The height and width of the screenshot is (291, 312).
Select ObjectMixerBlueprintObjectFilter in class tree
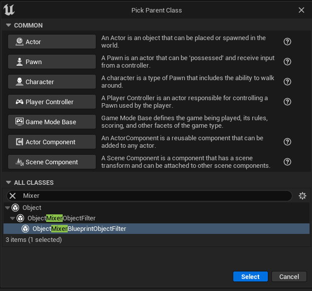[79, 229]
